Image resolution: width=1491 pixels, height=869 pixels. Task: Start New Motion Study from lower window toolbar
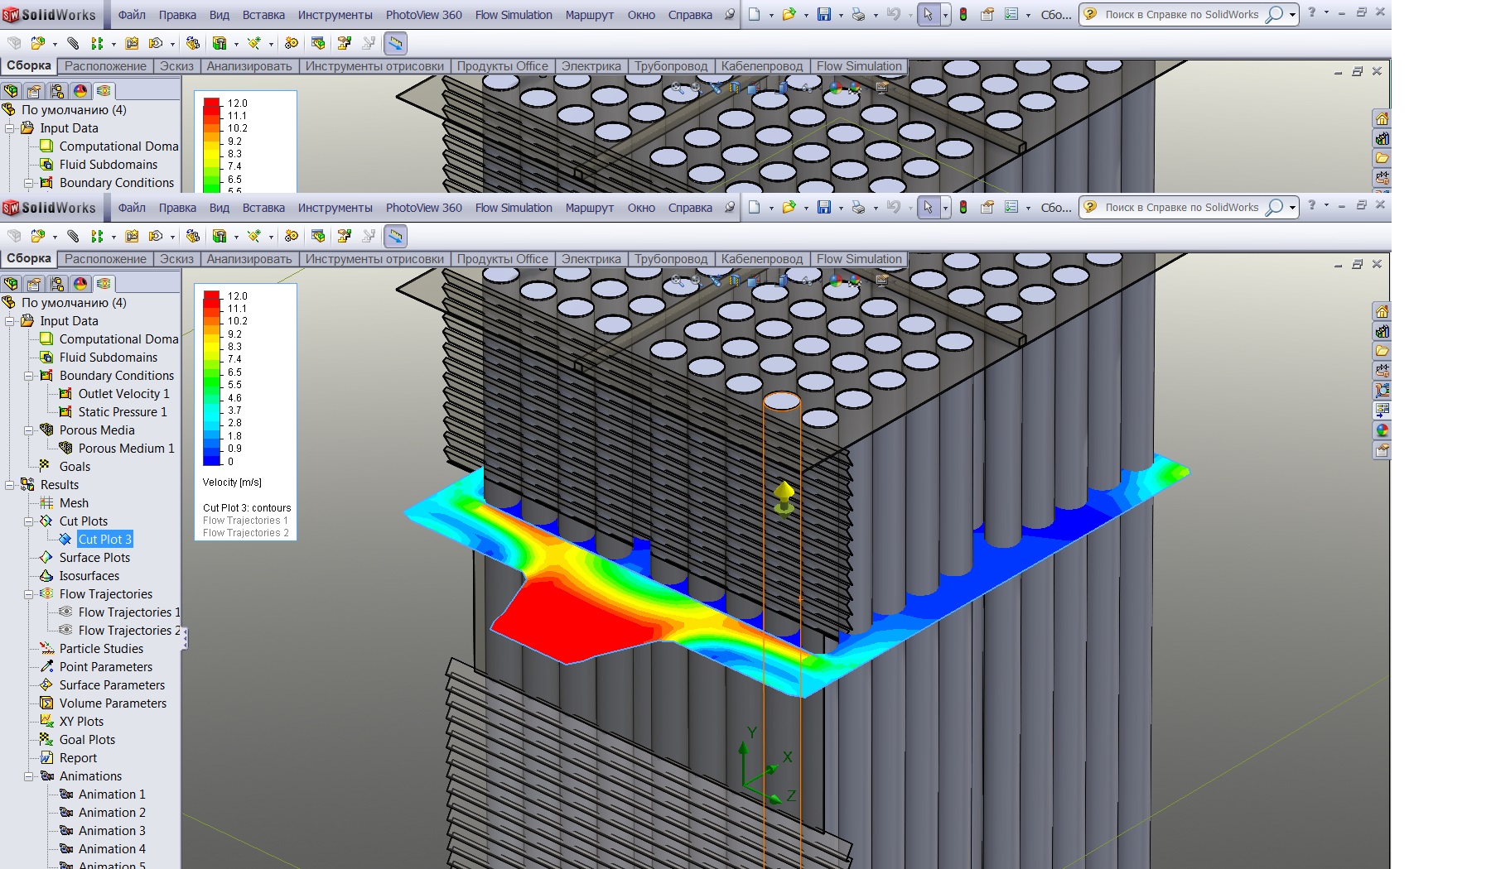(292, 236)
